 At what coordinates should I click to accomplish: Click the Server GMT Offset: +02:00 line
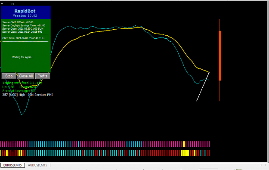click(18, 22)
